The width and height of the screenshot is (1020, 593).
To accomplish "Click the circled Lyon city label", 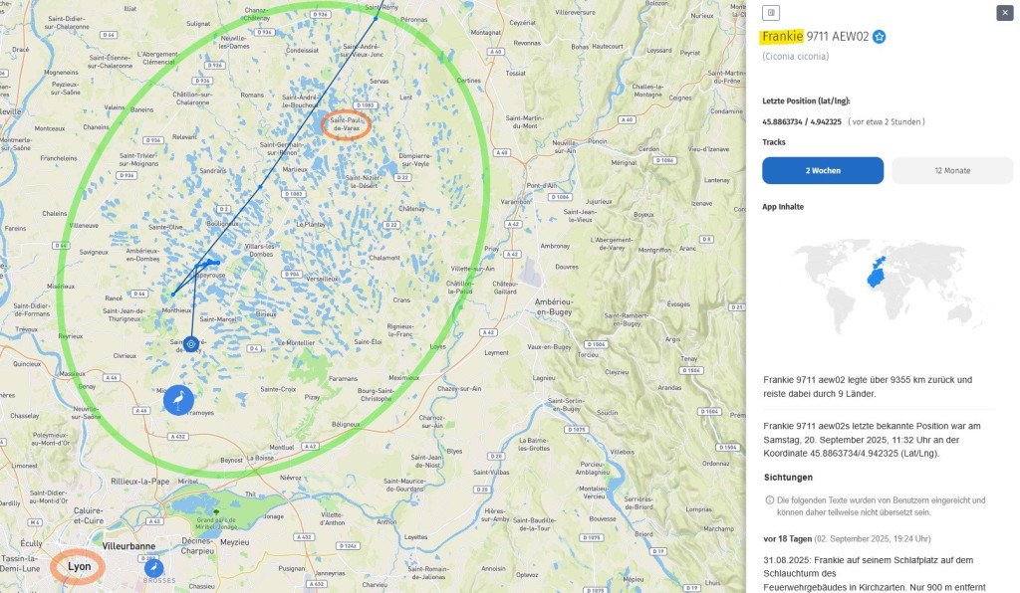I will (x=79, y=565).
